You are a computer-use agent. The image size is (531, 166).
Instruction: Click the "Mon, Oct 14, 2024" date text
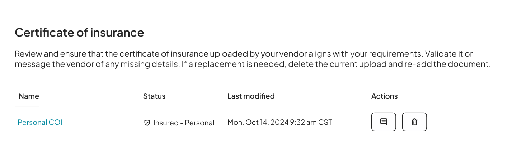[258, 122]
